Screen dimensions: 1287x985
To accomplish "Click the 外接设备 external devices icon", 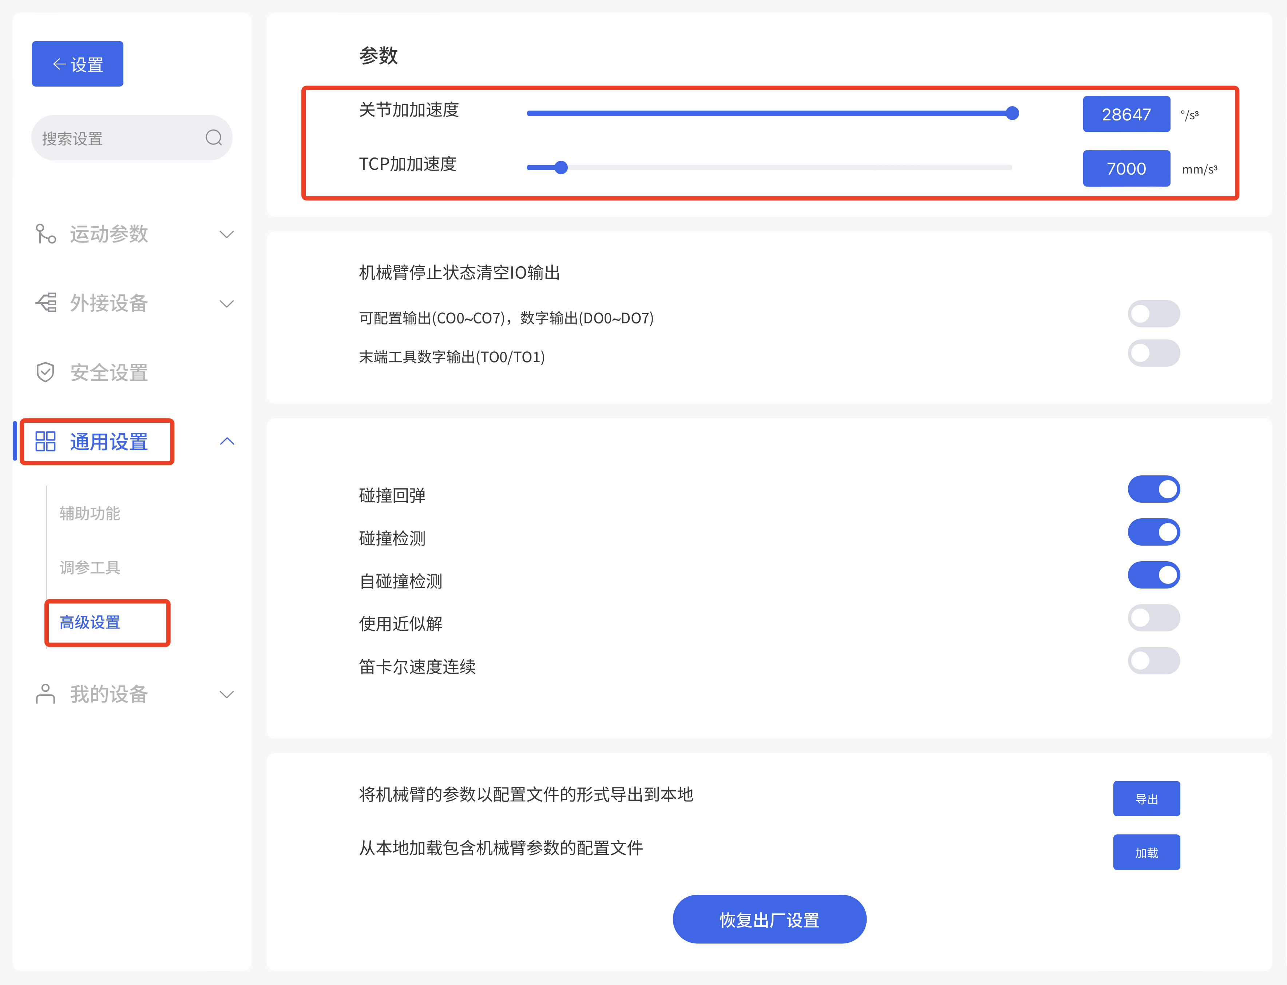I will point(46,303).
